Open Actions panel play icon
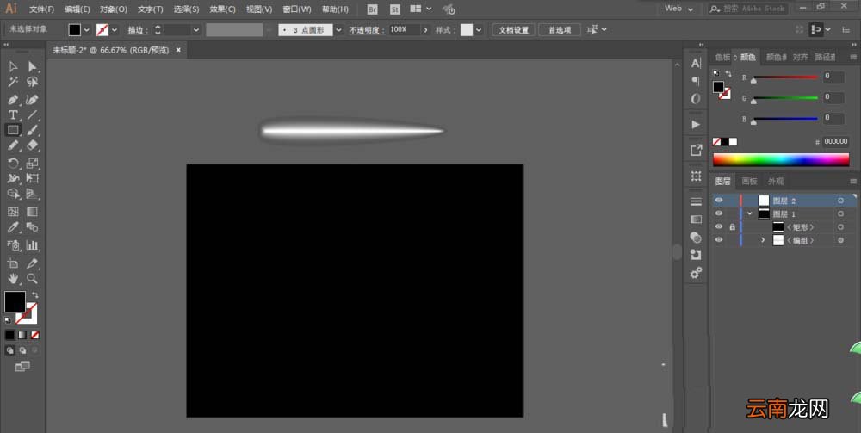The height and width of the screenshot is (433, 861). click(x=696, y=124)
